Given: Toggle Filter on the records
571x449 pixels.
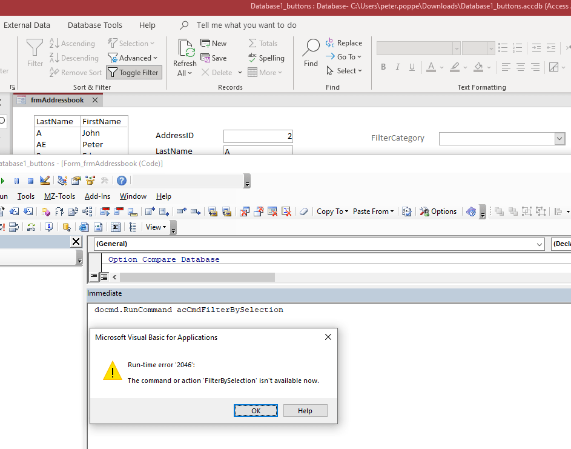Looking at the screenshot, I should [134, 72].
